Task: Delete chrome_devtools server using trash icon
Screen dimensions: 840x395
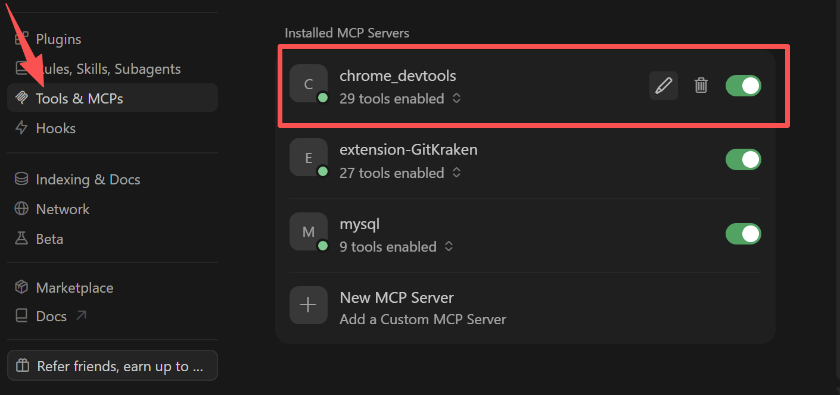Action: coord(701,86)
